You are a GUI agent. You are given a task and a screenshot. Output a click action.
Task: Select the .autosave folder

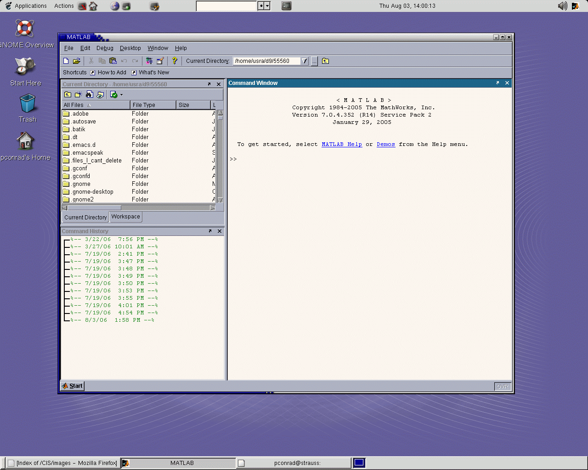click(x=138, y=122)
